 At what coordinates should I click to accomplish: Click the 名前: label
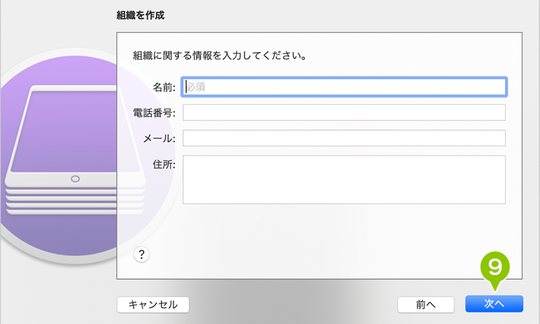click(164, 87)
